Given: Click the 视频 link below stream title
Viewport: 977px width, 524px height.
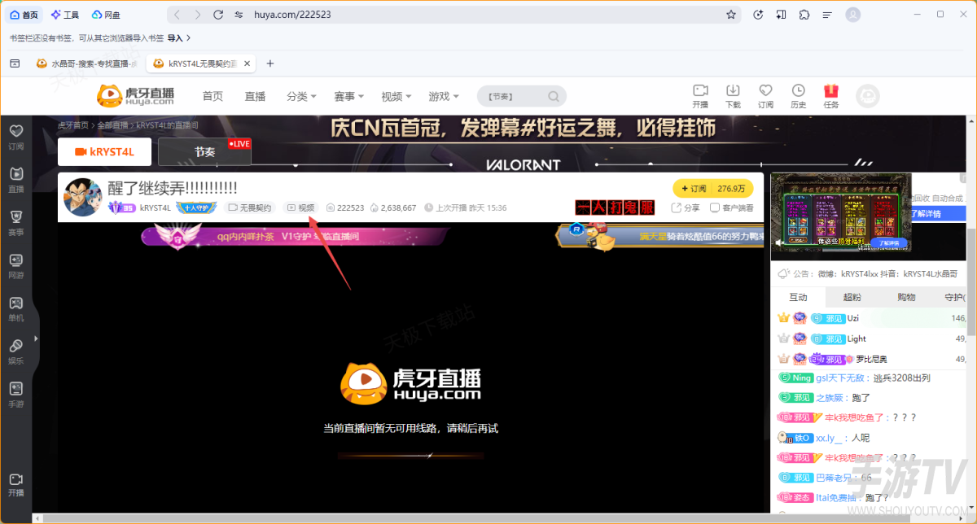Looking at the screenshot, I should [x=300, y=208].
